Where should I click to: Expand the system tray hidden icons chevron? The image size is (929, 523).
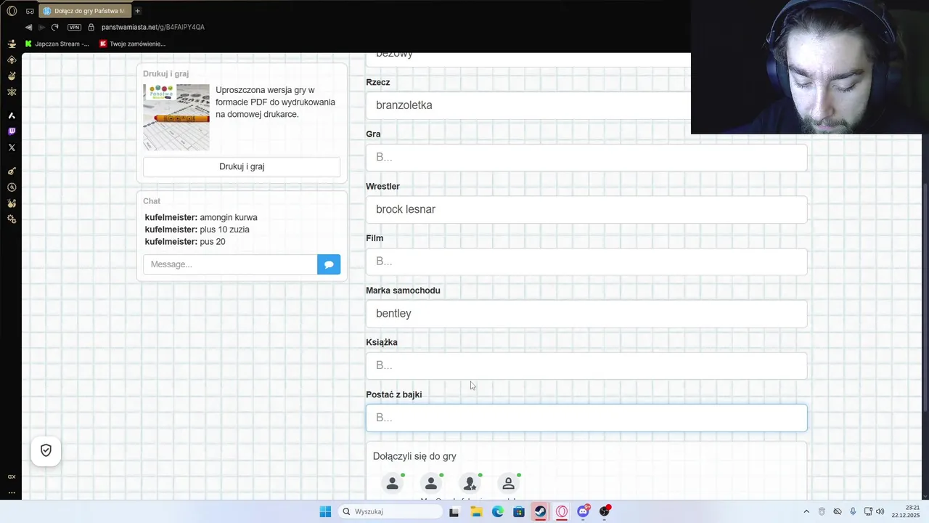(x=806, y=511)
